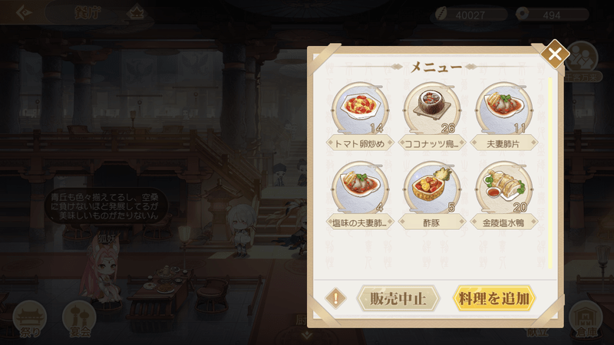Click the menu list yellow scrollbar
The height and width of the screenshot is (345, 614).
tap(550, 173)
